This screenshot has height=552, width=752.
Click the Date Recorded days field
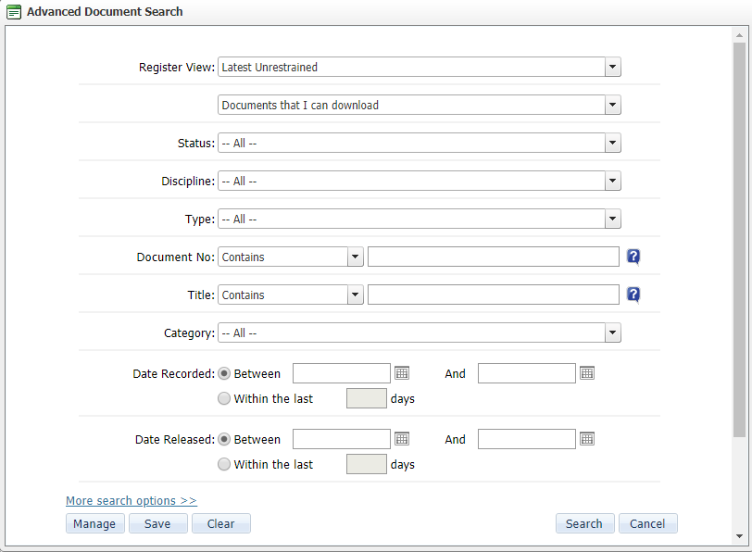[x=367, y=398]
